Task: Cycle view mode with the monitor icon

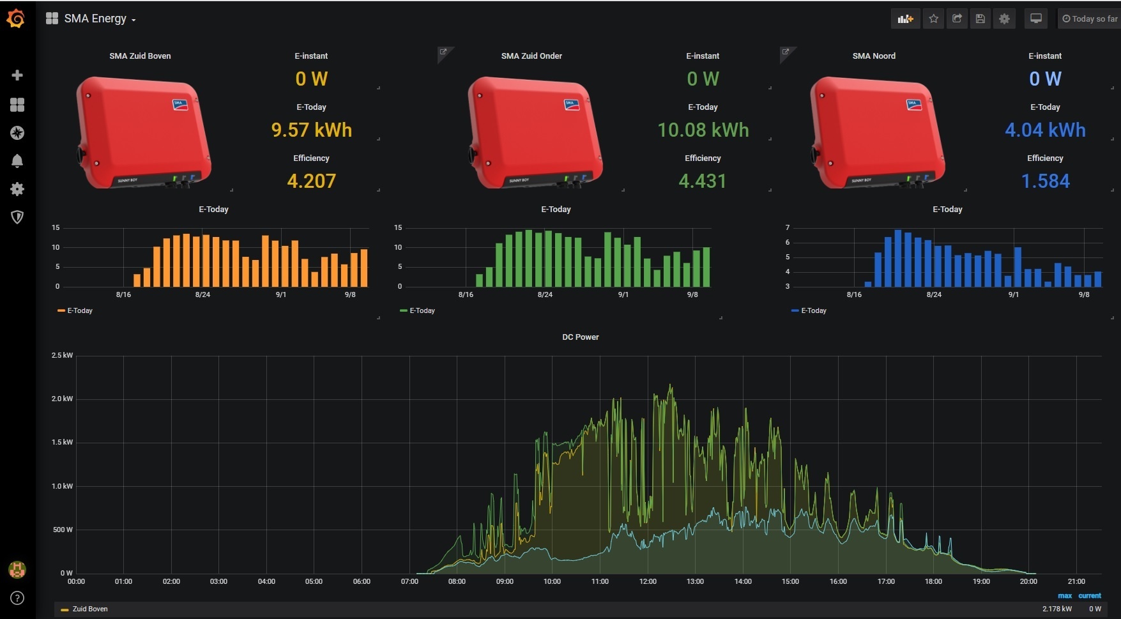Action: pyautogui.click(x=1036, y=19)
